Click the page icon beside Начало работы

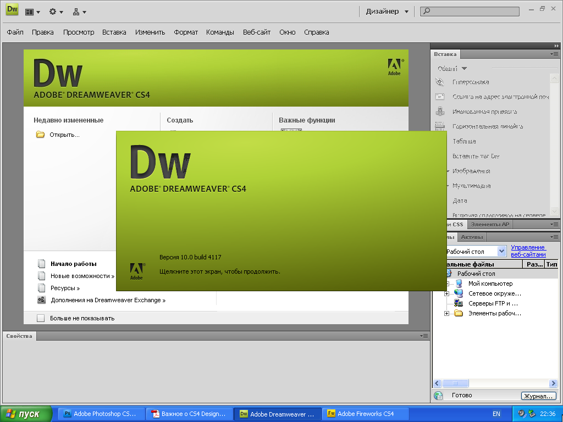point(42,264)
